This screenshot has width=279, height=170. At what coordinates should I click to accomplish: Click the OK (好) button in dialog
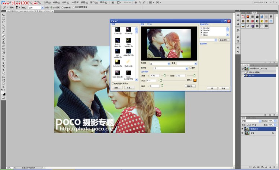click(x=212, y=88)
